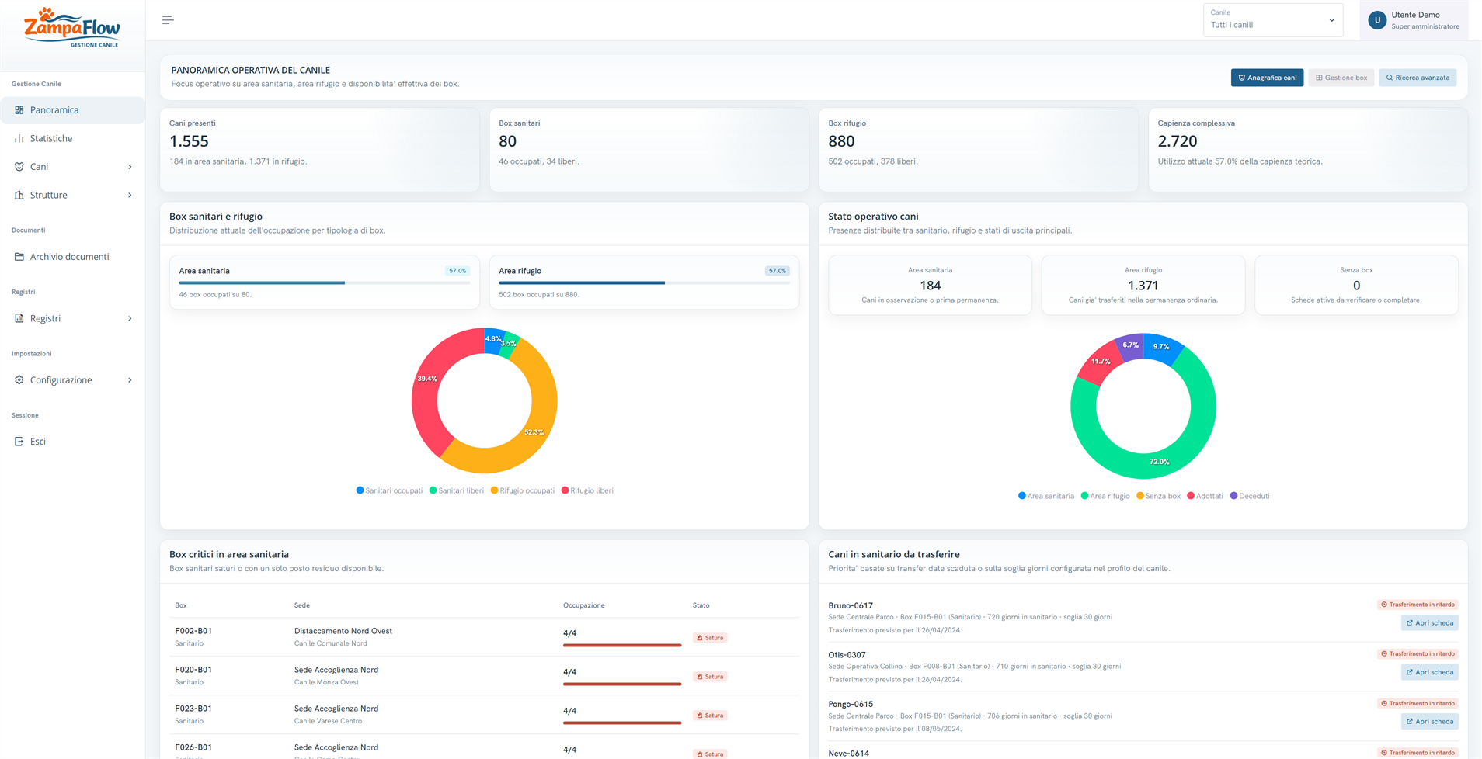Open the Utente Demo account menu
Viewport: 1482px width, 759px height.
[1414, 20]
